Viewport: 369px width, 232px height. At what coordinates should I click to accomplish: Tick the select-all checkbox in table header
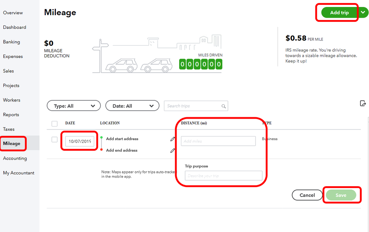(55, 124)
